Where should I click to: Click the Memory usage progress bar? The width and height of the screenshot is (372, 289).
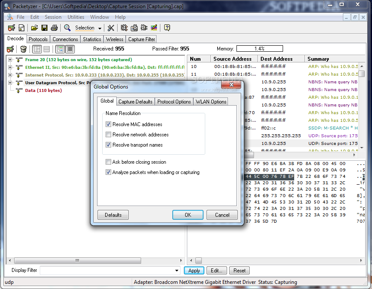pyautogui.click(x=260, y=49)
